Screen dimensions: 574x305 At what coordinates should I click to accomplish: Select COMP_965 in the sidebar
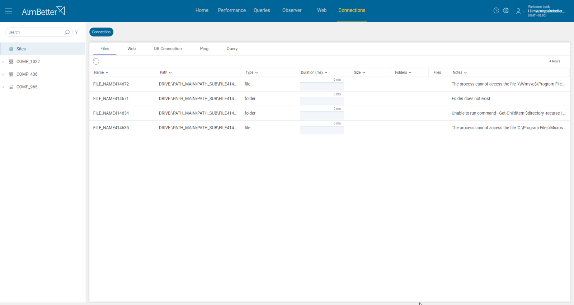click(x=27, y=87)
